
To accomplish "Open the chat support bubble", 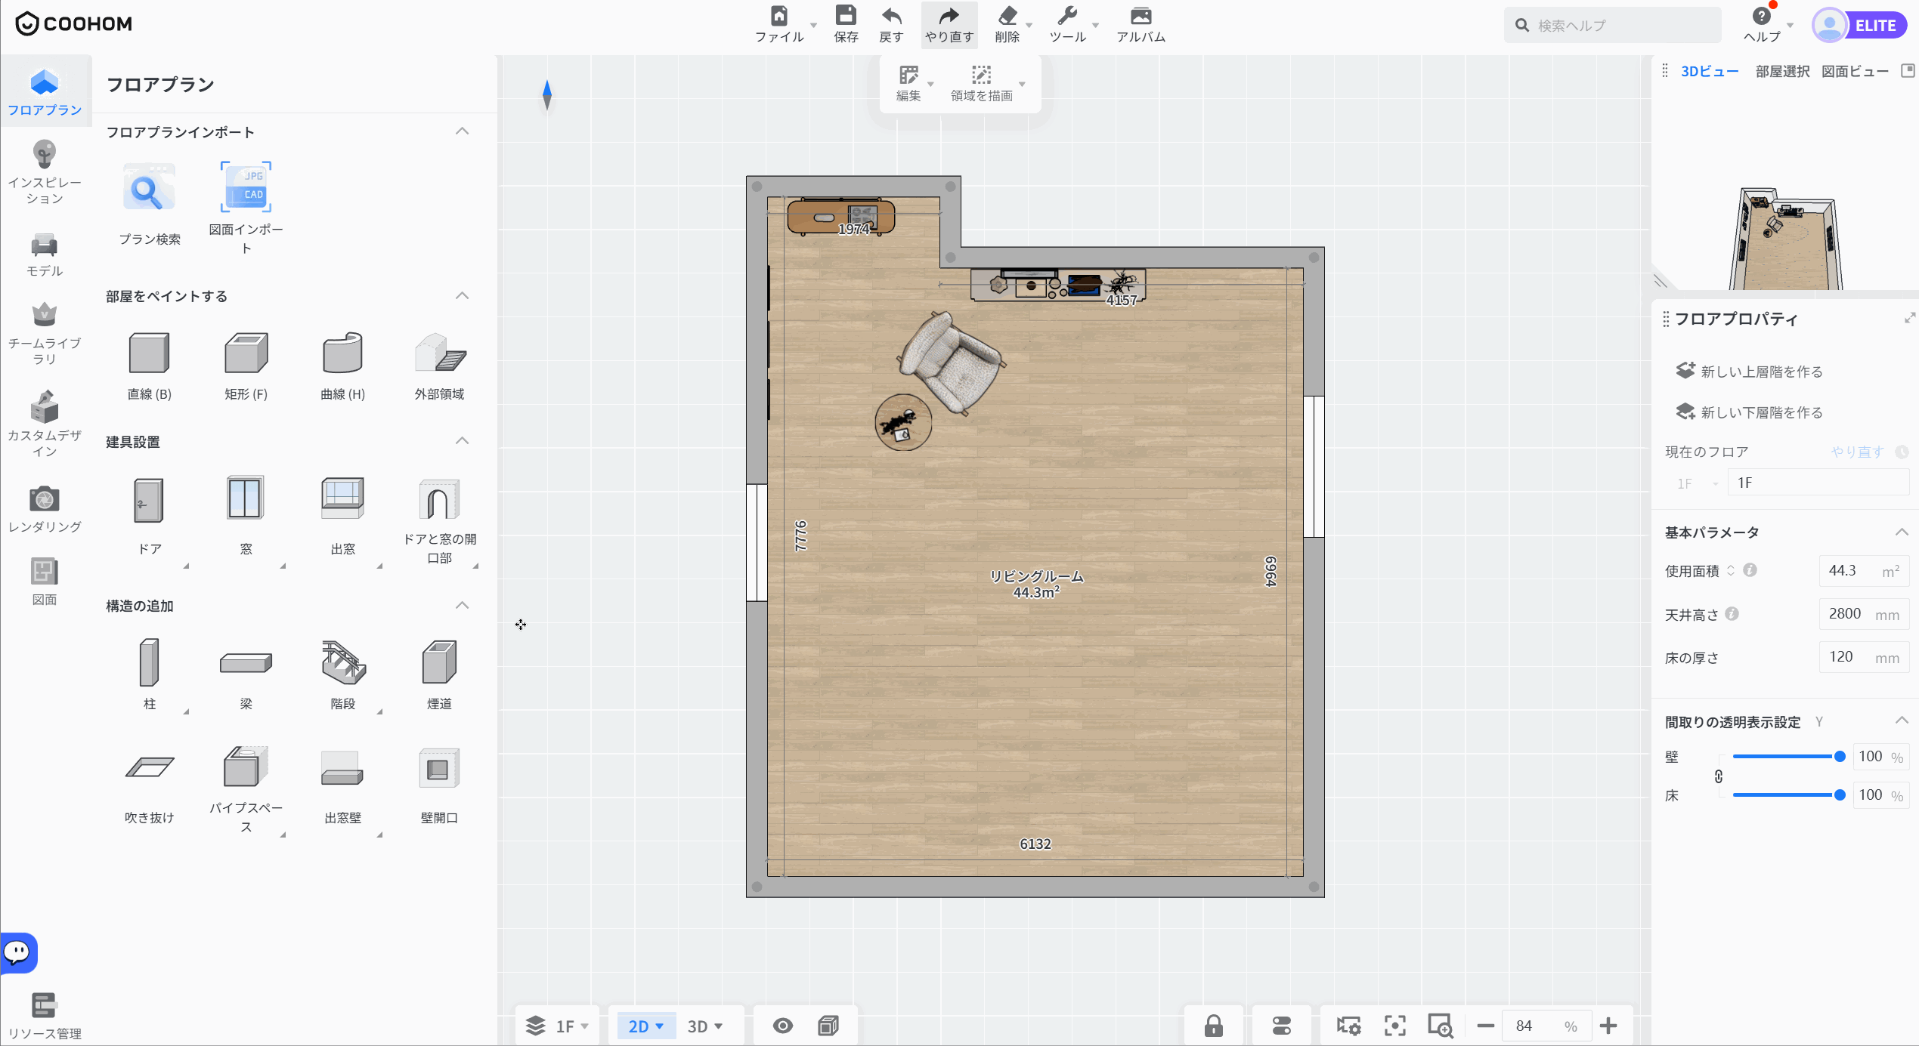I will tap(18, 952).
